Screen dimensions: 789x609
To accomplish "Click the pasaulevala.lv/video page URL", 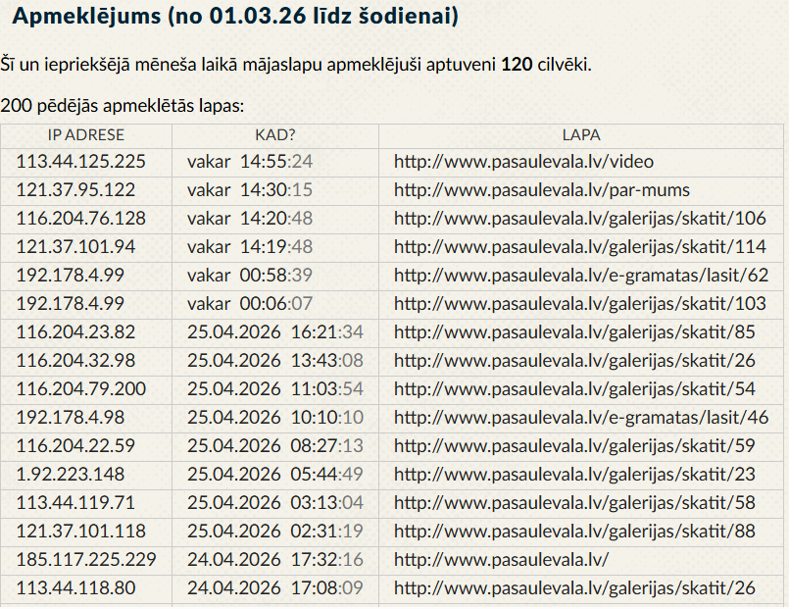I will click(523, 162).
